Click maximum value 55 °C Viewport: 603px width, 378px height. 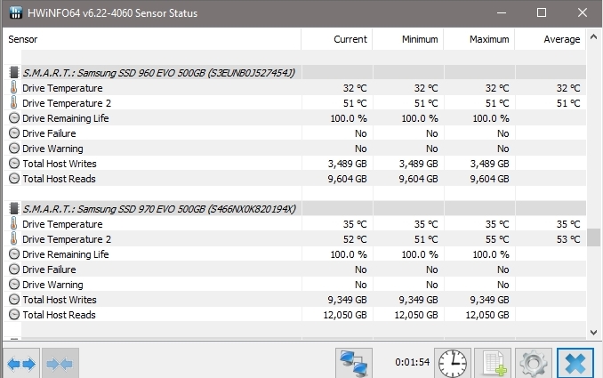coord(497,239)
